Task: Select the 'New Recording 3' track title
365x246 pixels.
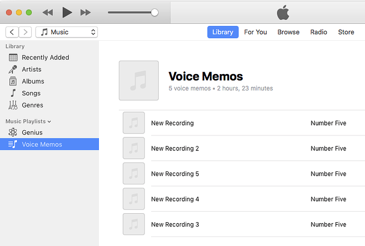Action: pos(175,224)
